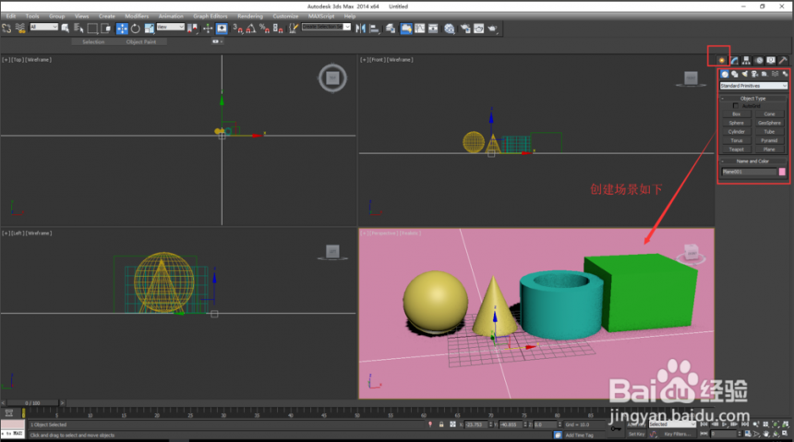The image size is (794, 442).
Task: Enable the AutoGrid checkbox
Action: point(736,106)
